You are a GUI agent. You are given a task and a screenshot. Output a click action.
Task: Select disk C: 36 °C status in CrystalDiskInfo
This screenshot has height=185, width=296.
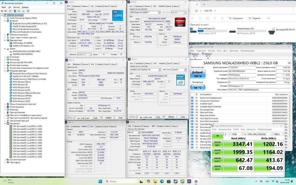coord(195,56)
